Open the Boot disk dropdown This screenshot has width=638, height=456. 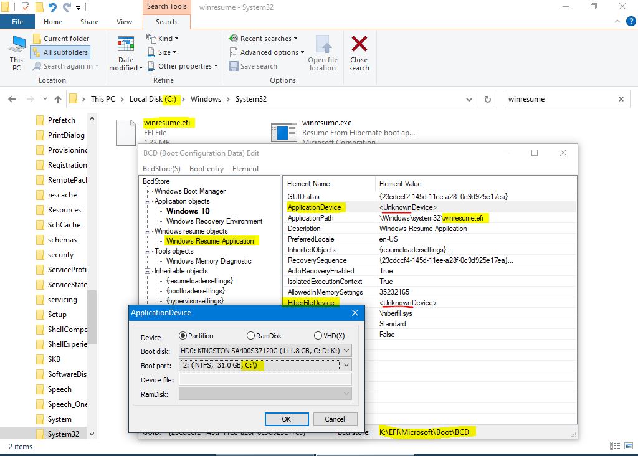[x=346, y=351]
